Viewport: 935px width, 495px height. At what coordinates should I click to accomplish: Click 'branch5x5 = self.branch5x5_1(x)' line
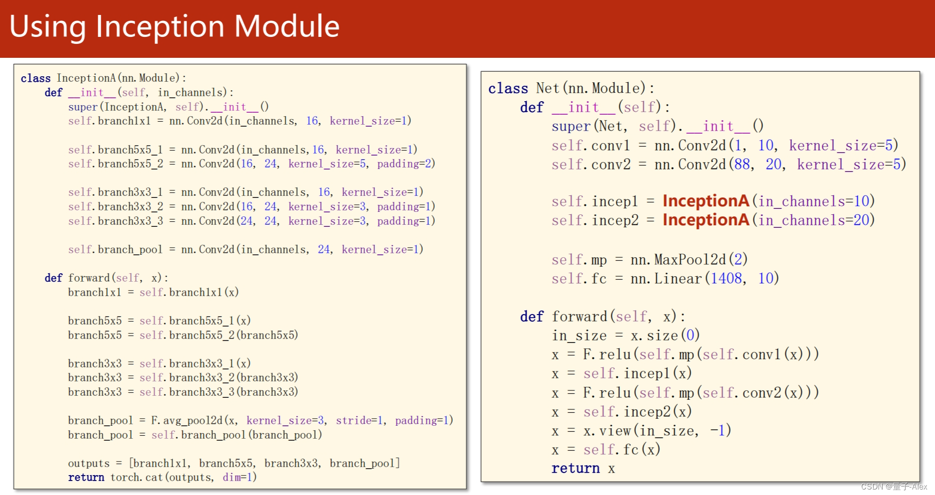point(160,321)
